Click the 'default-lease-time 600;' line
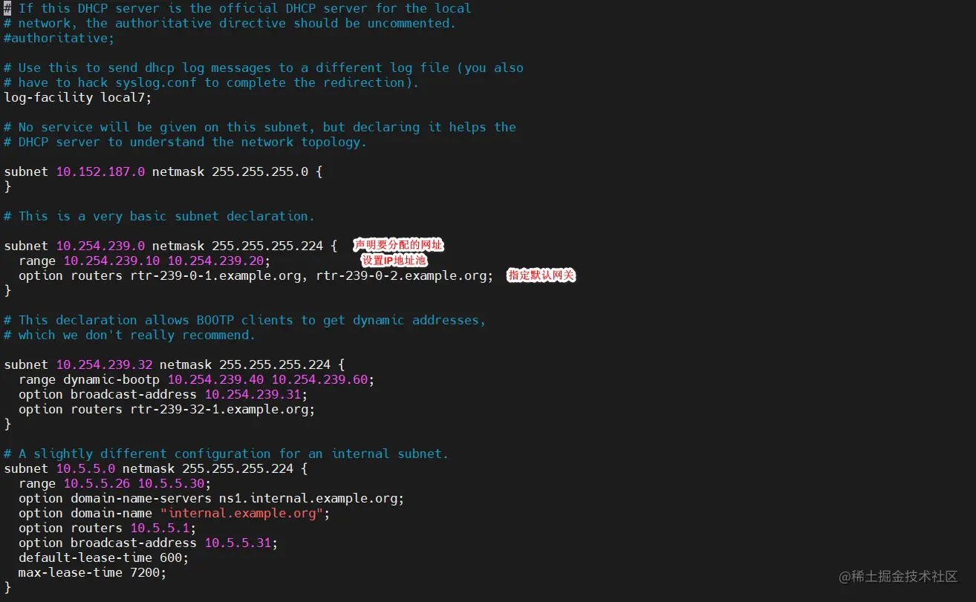The width and height of the screenshot is (976, 602). (x=104, y=557)
